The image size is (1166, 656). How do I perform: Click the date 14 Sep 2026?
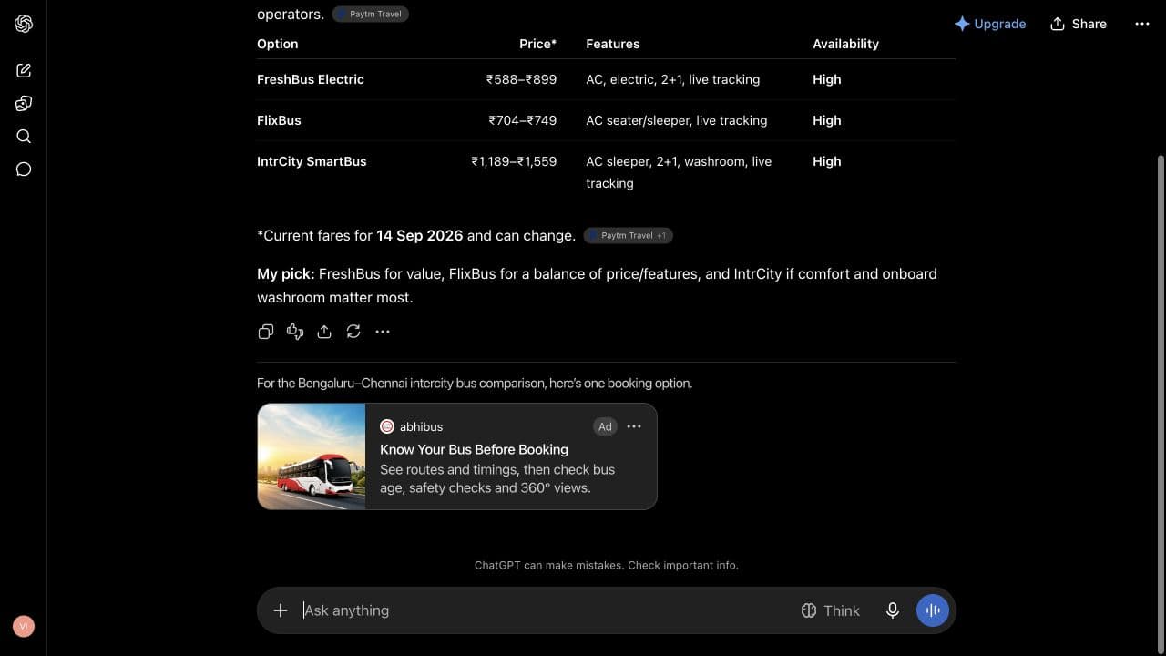pos(420,235)
